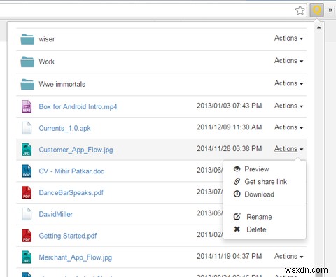Open the Wwe immortals folder name

click(x=62, y=84)
